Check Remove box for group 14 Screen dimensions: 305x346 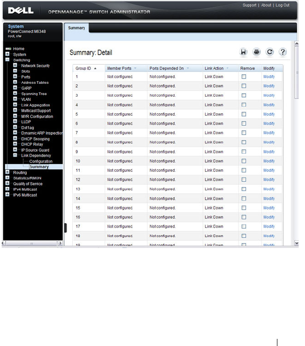tap(244, 198)
